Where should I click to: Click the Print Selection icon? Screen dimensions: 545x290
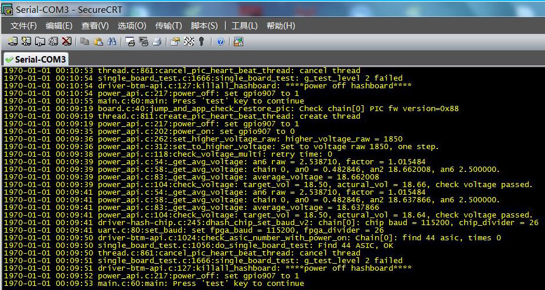click(144, 42)
